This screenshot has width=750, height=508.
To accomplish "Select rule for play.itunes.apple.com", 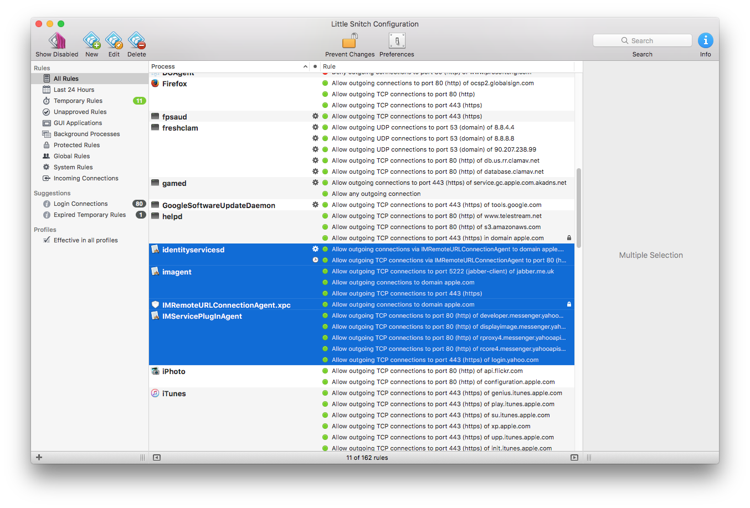I will [x=443, y=404].
